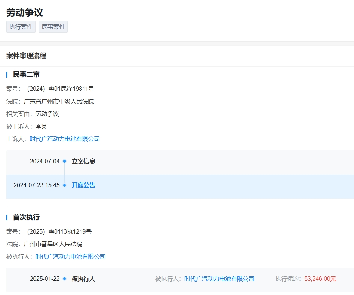Click the 被上诉人 name 李某
This screenshot has height=295, width=354.
pyautogui.click(x=41, y=127)
